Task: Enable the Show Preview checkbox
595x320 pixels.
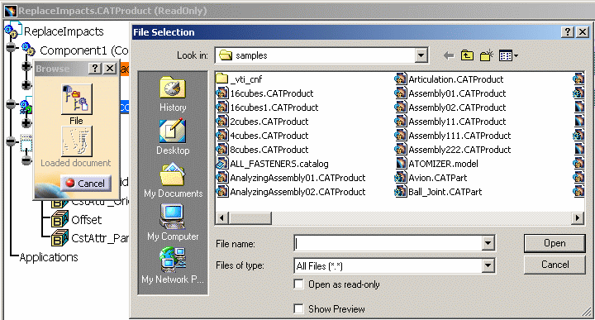Action: point(298,308)
